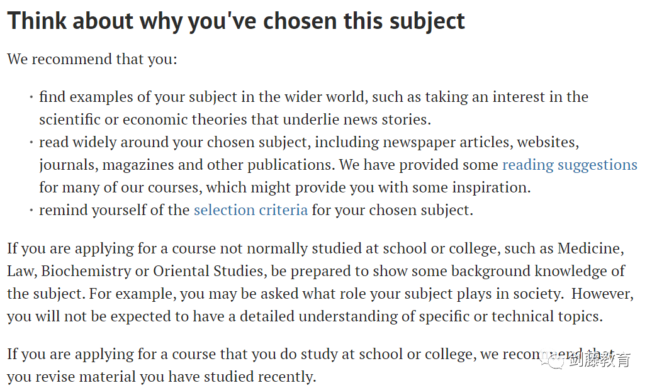Click the word 'However' in the paragraph
The width and height of the screenshot is (652, 388).
coord(600,294)
